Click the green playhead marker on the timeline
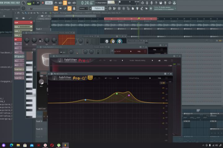Viewport: 223px width, 148px height. pos(139,18)
